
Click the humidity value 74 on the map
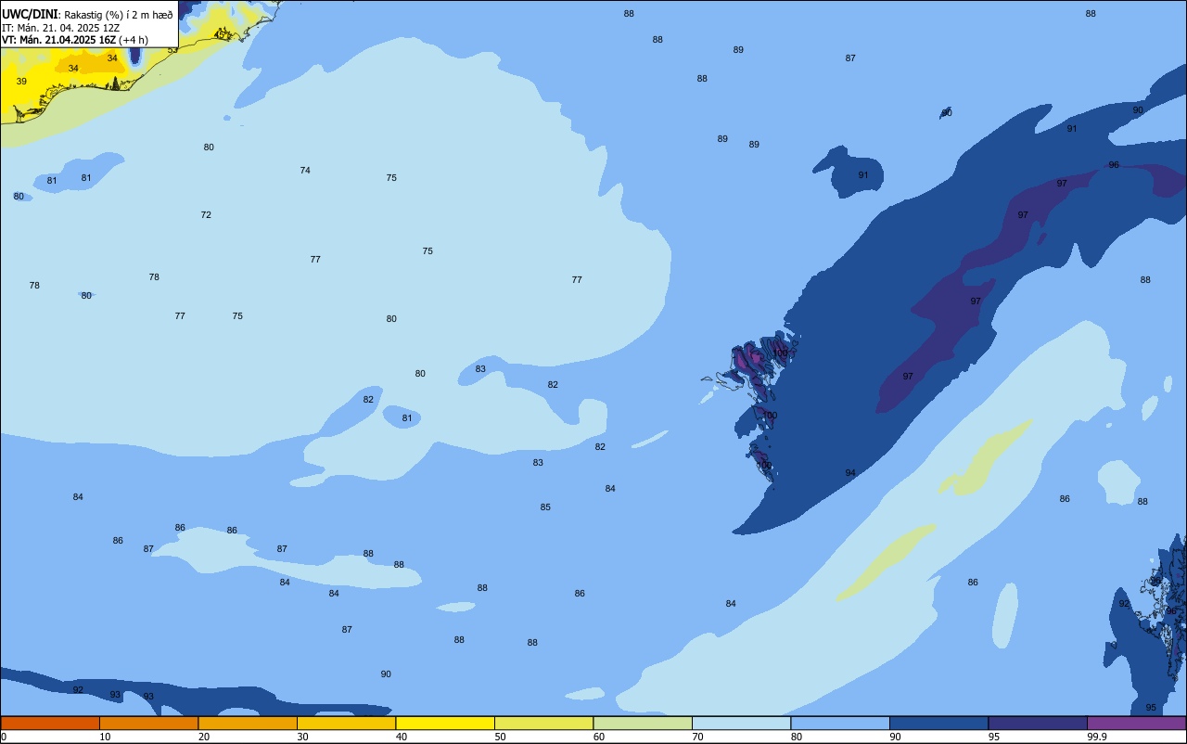(x=305, y=171)
